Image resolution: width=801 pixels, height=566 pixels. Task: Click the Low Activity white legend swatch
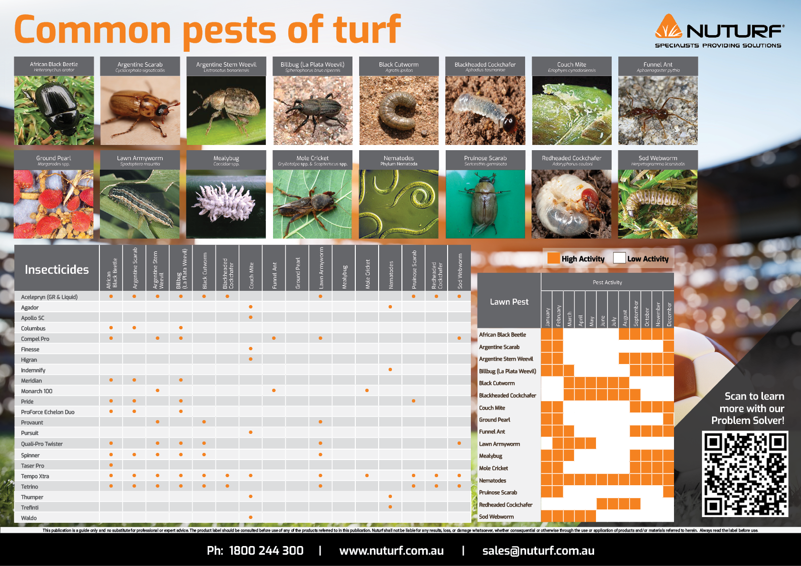(x=619, y=258)
